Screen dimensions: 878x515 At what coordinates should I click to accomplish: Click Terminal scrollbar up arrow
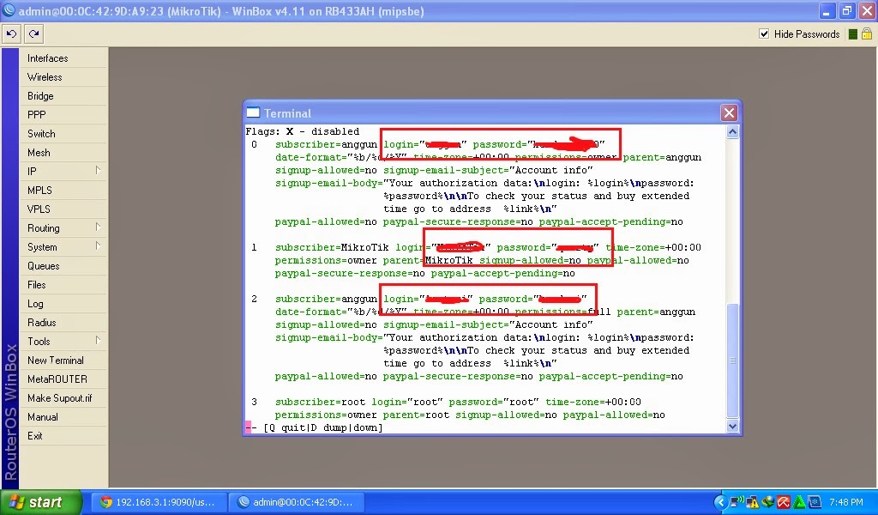[732, 132]
